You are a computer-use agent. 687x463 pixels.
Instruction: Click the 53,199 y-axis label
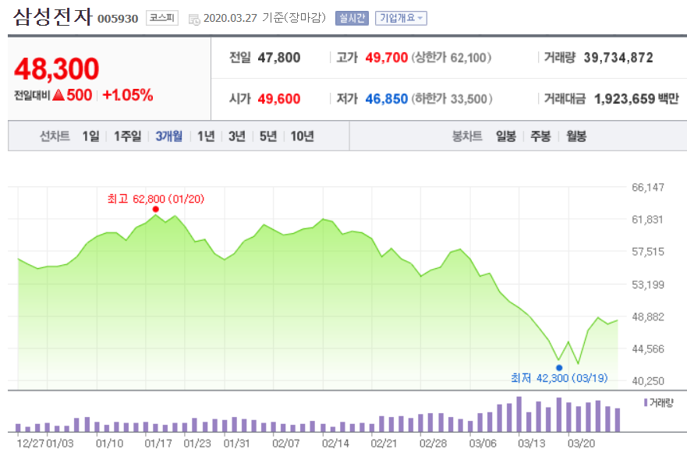coord(647,285)
